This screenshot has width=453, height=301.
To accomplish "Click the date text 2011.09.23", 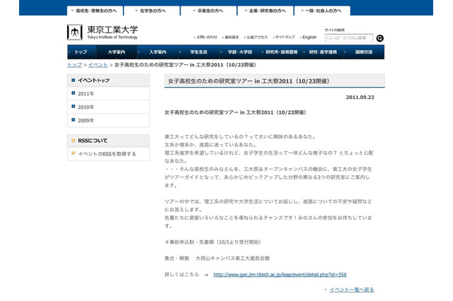I will pyautogui.click(x=360, y=98).
